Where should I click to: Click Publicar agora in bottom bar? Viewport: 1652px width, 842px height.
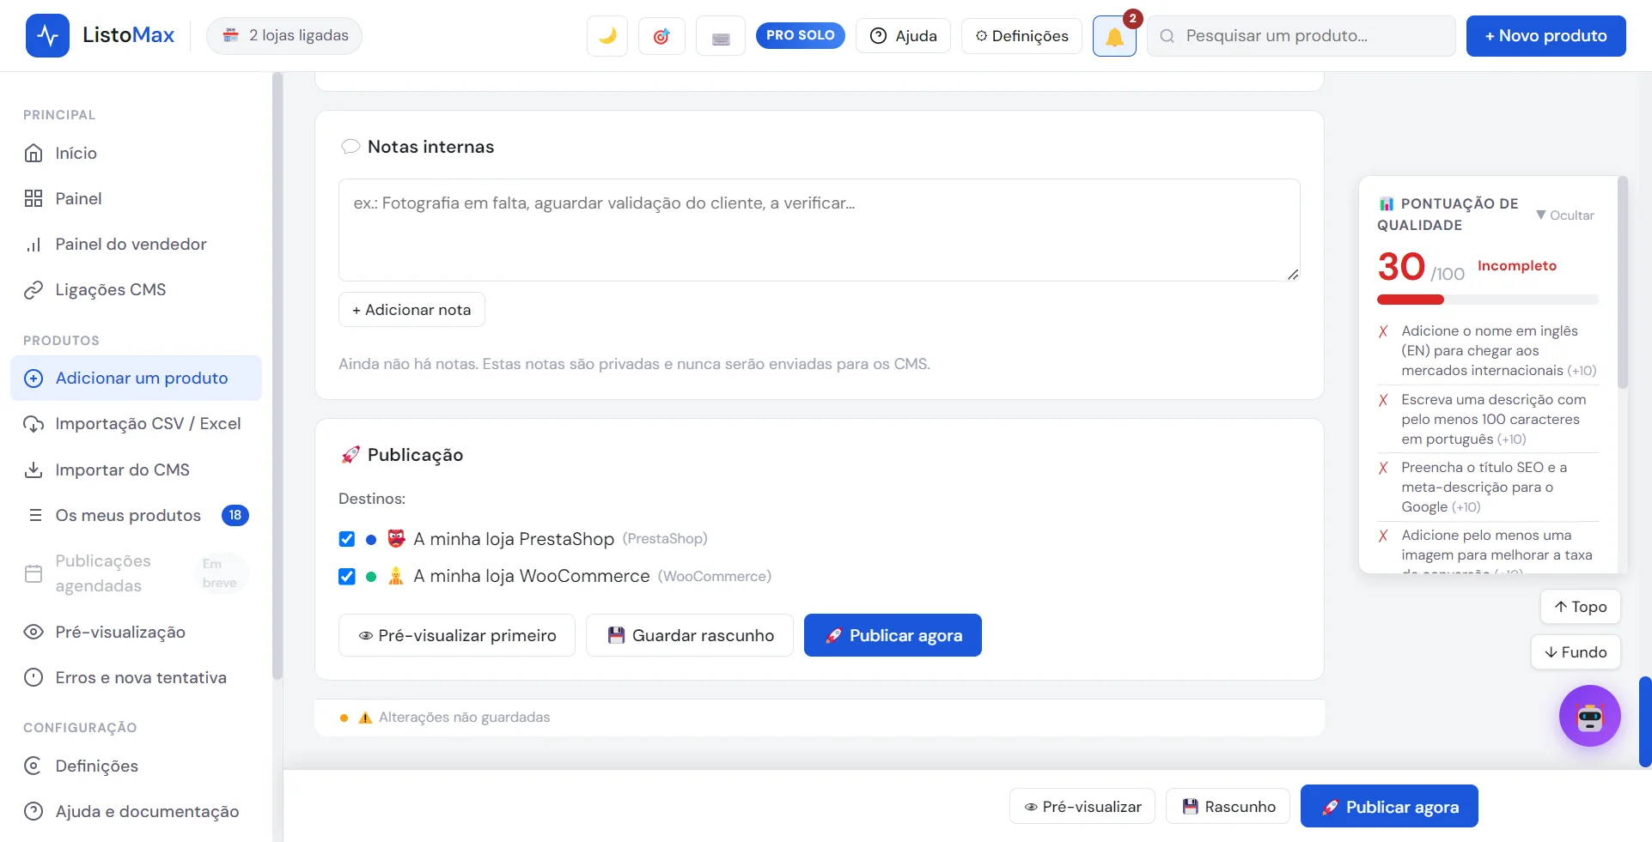1389,807
